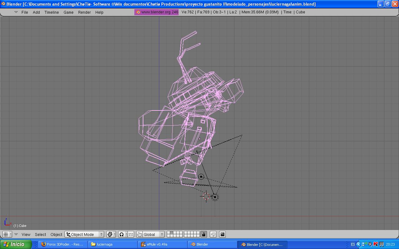This screenshot has height=249, width=399.
Task: Toggle layer lock to scene padlock
Action: tap(204, 234)
